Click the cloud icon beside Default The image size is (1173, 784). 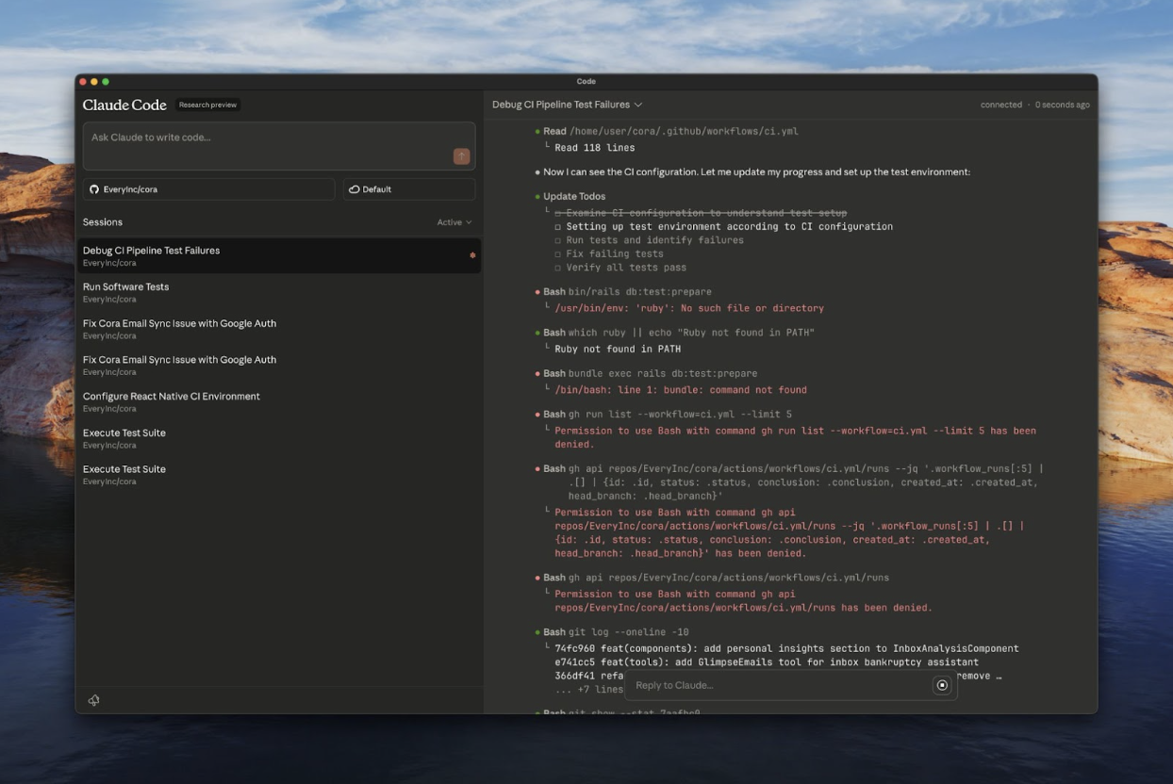pos(355,189)
